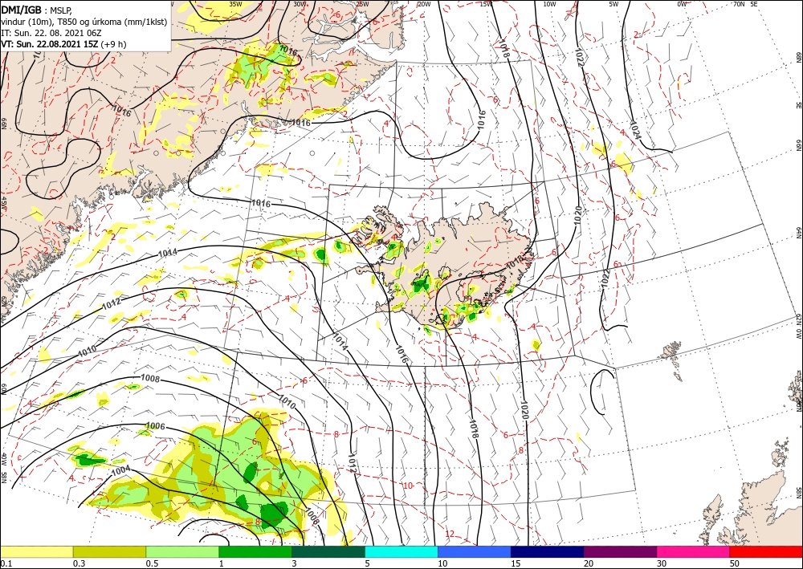Pick the blue 10–15 mm legend swatch
Screen dimensions: 803x569
475,551
